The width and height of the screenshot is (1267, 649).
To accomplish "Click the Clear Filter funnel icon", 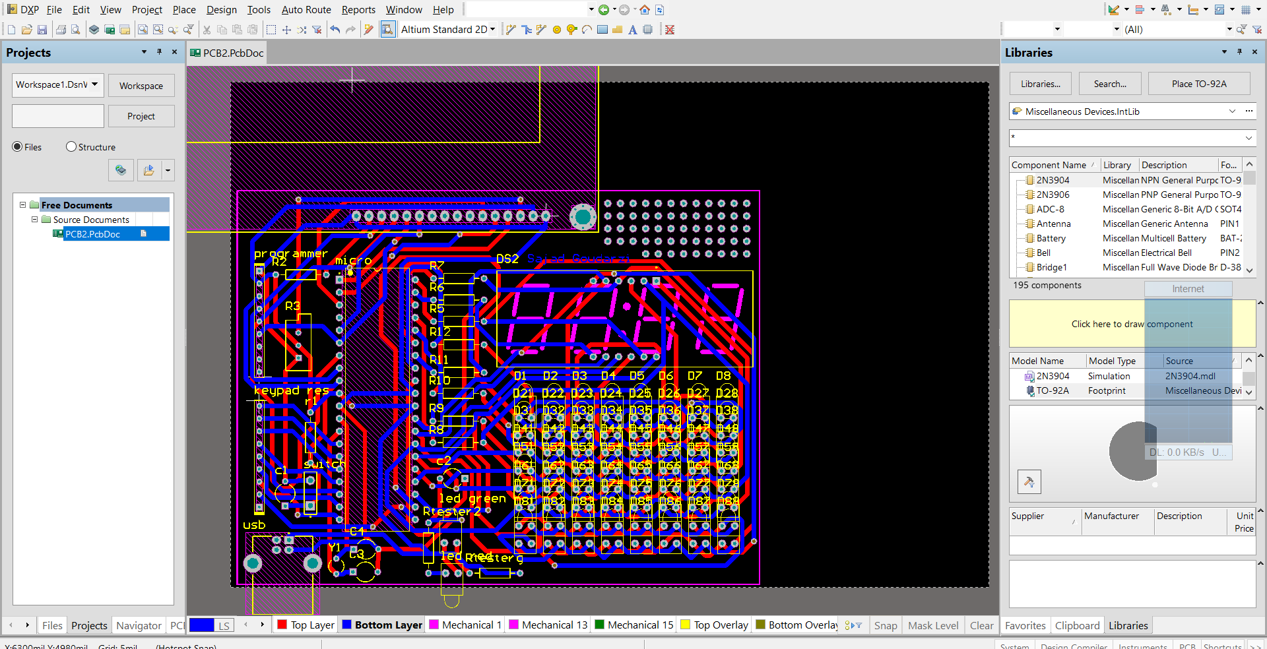I will tap(317, 30).
